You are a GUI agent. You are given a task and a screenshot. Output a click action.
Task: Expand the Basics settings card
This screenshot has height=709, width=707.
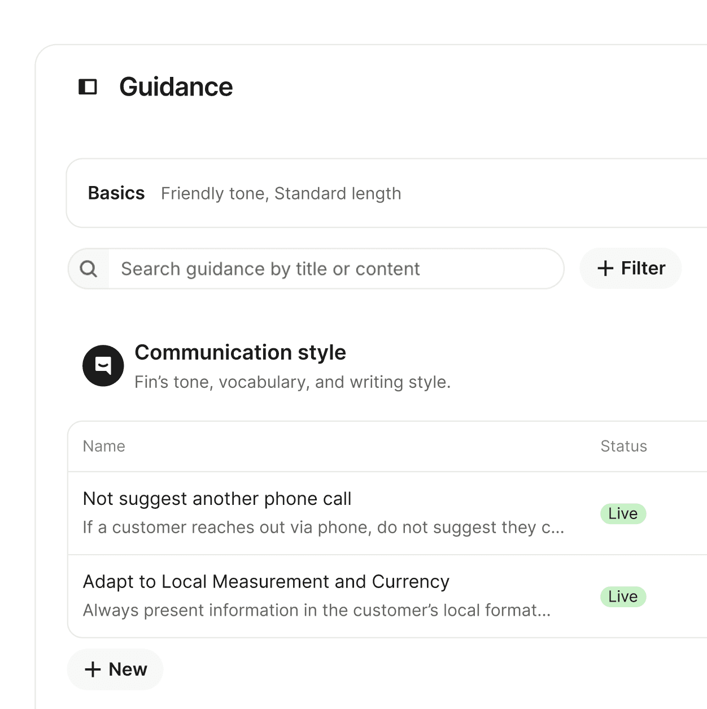pos(387,193)
